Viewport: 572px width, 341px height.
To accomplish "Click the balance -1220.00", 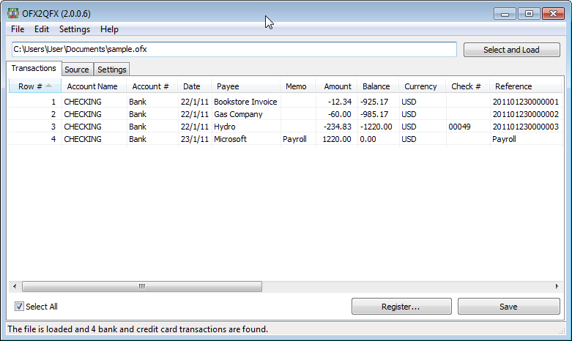I will click(376, 127).
